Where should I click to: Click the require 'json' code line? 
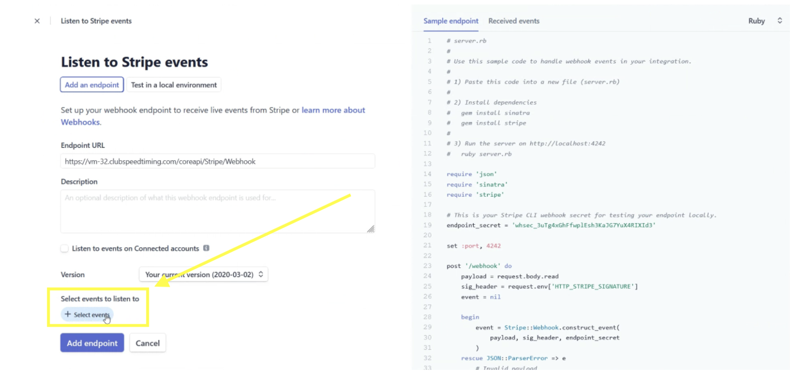coord(472,174)
